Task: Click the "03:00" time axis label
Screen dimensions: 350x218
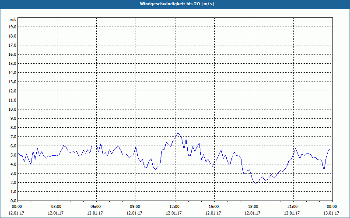Action: coord(57,207)
